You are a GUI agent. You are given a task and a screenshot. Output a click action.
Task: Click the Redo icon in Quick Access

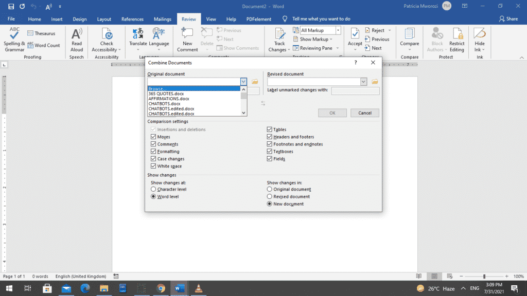point(22,6)
